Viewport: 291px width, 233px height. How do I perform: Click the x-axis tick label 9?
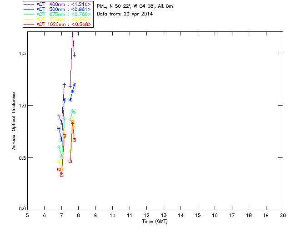tap(95, 215)
